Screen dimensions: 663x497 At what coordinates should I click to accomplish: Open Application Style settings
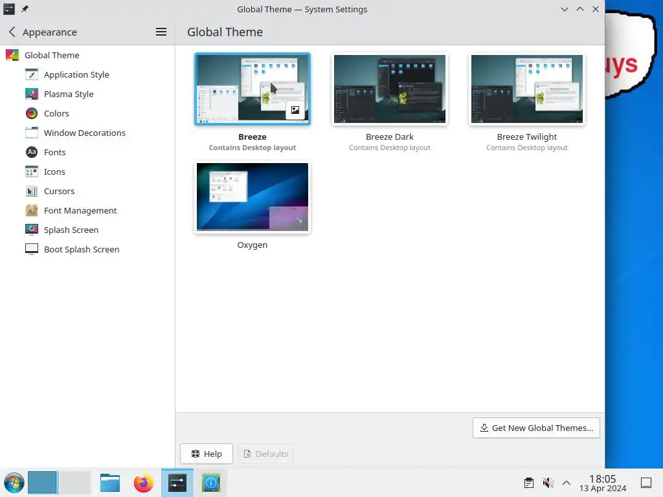click(76, 74)
